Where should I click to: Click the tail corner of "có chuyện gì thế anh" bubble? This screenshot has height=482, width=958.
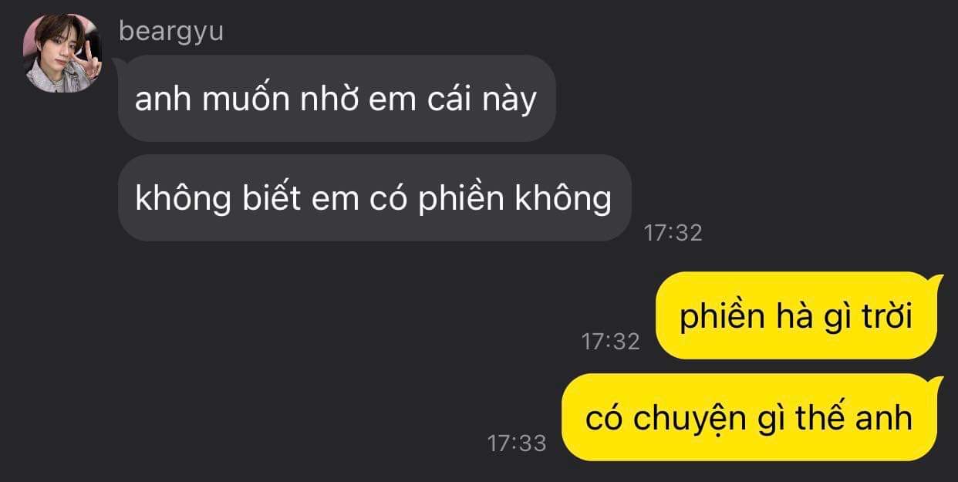[x=937, y=383]
